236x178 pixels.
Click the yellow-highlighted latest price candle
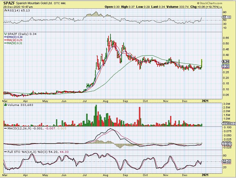tap(201, 64)
